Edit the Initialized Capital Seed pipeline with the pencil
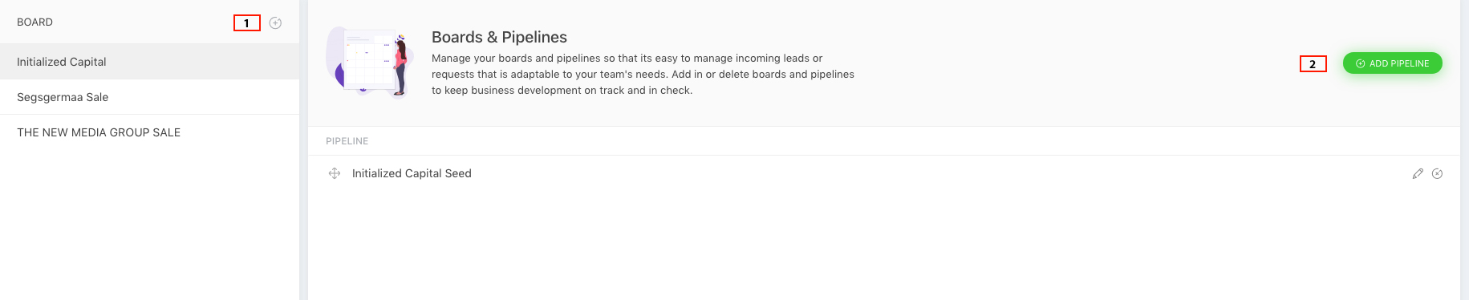The image size is (1469, 300). 1418,173
